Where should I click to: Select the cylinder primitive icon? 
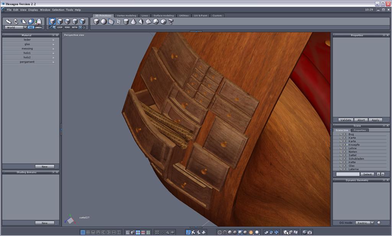[126, 22]
